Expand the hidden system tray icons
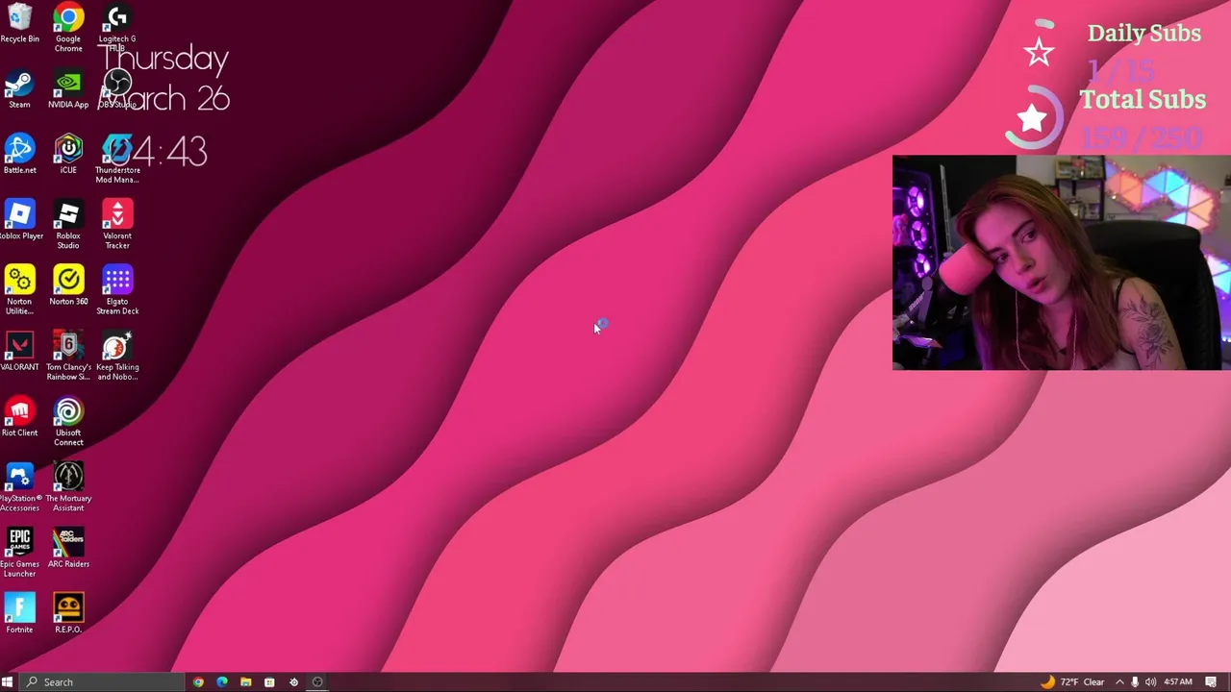 (1119, 682)
